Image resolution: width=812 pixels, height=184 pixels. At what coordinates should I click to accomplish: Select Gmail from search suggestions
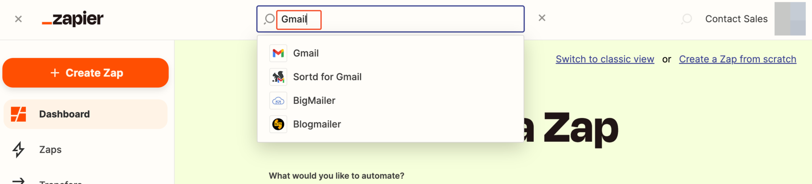(306, 53)
